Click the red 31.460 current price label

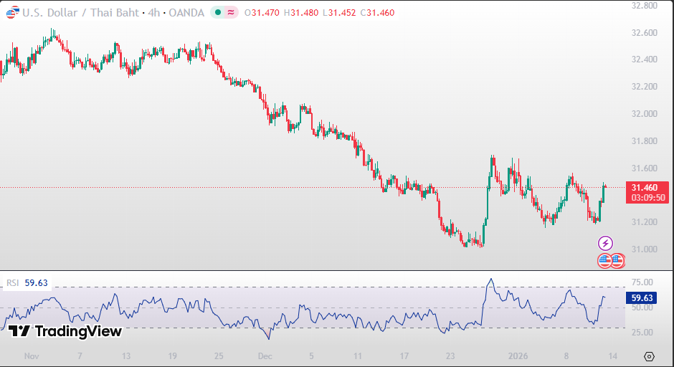[x=646, y=188]
